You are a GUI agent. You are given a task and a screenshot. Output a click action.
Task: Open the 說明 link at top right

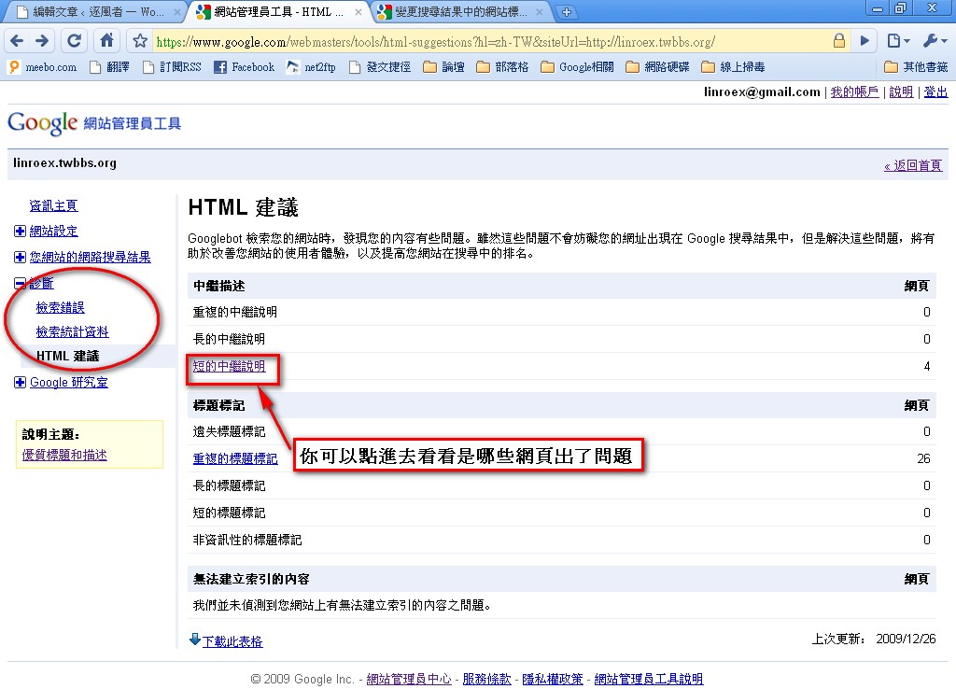[x=901, y=92]
